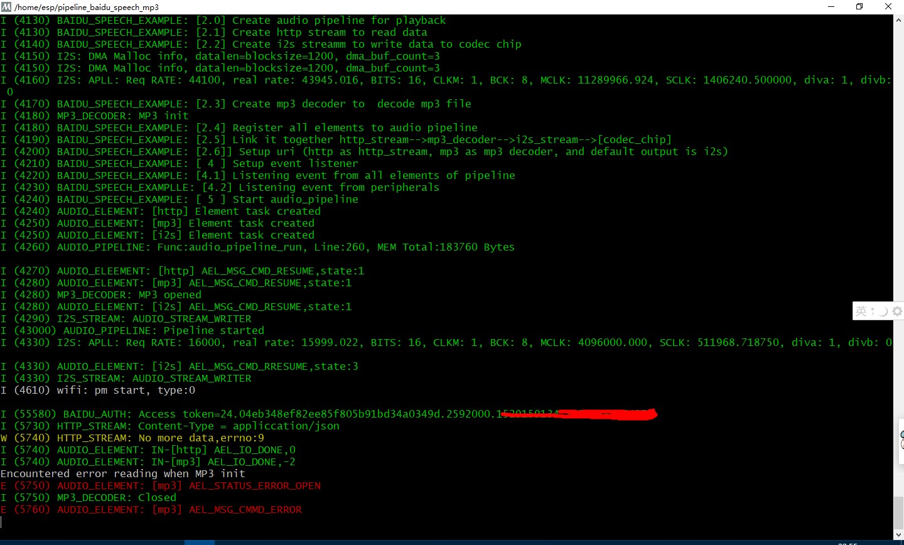The width and height of the screenshot is (904, 545).
Task: Click 'Req RATE: 16000' I2S line
Action: 446,342
